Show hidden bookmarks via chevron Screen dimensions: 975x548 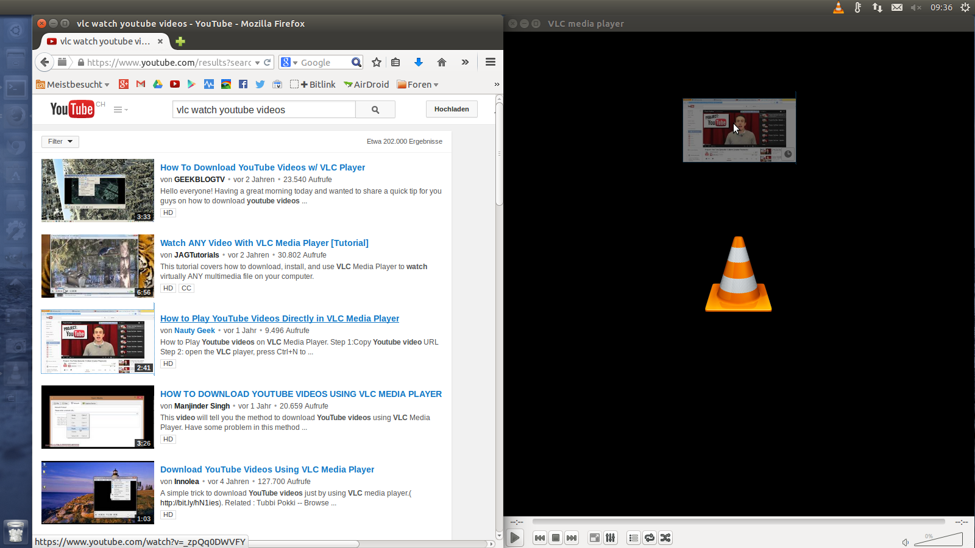(497, 85)
